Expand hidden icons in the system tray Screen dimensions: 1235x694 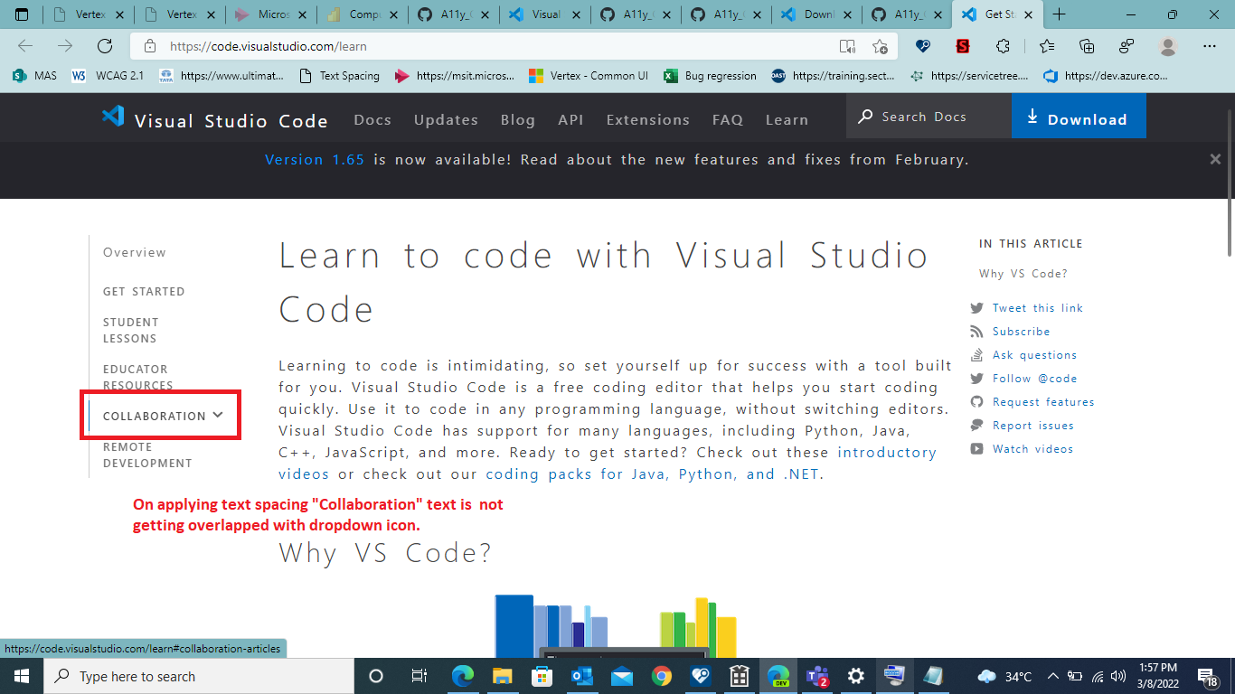pyautogui.click(x=1052, y=676)
